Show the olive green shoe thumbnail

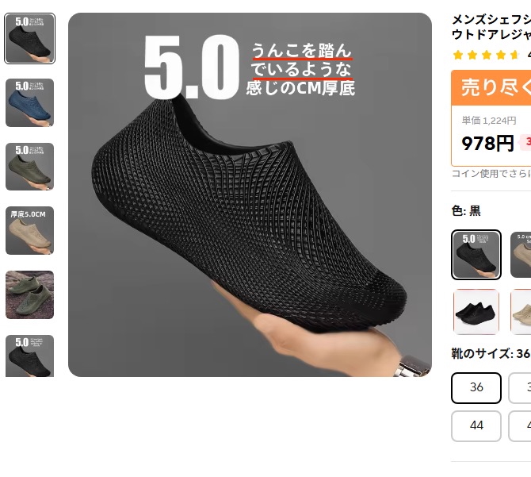tap(30, 167)
